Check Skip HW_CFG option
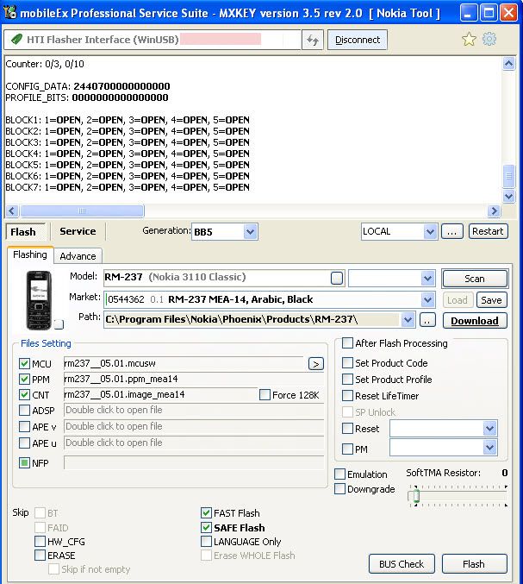This screenshot has height=584, width=523. tap(40, 541)
